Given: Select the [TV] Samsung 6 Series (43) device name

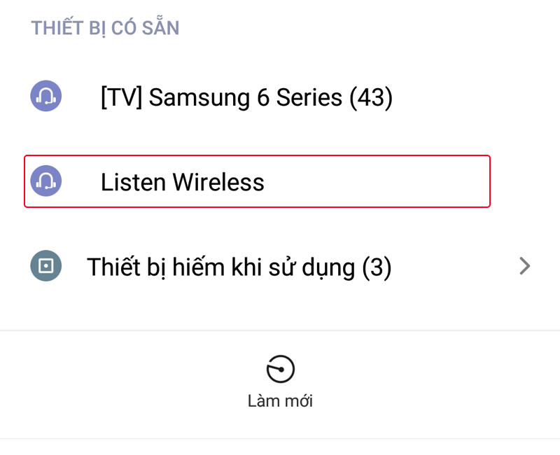Looking at the screenshot, I should pos(246,97).
